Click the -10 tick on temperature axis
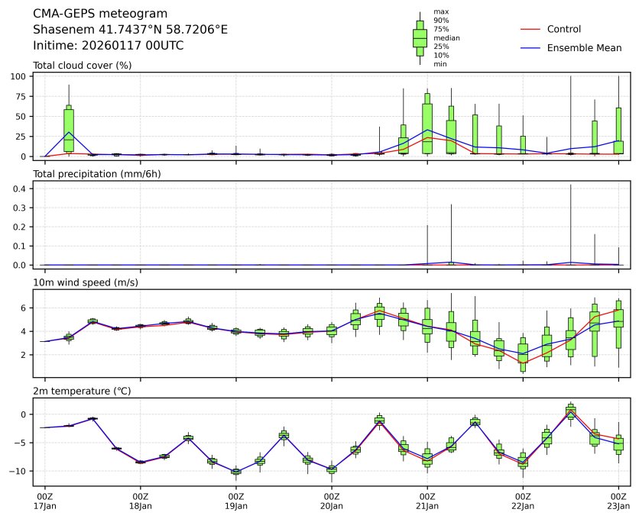Image resolution: width=639 pixels, height=519 pixels. point(21,471)
